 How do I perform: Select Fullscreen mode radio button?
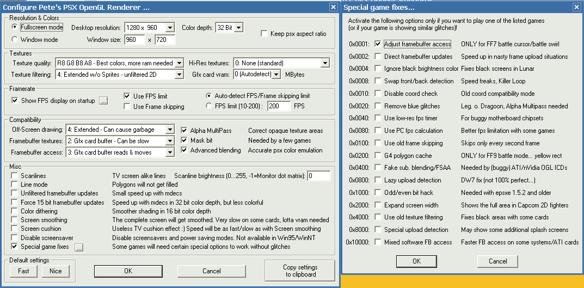(x=15, y=27)
